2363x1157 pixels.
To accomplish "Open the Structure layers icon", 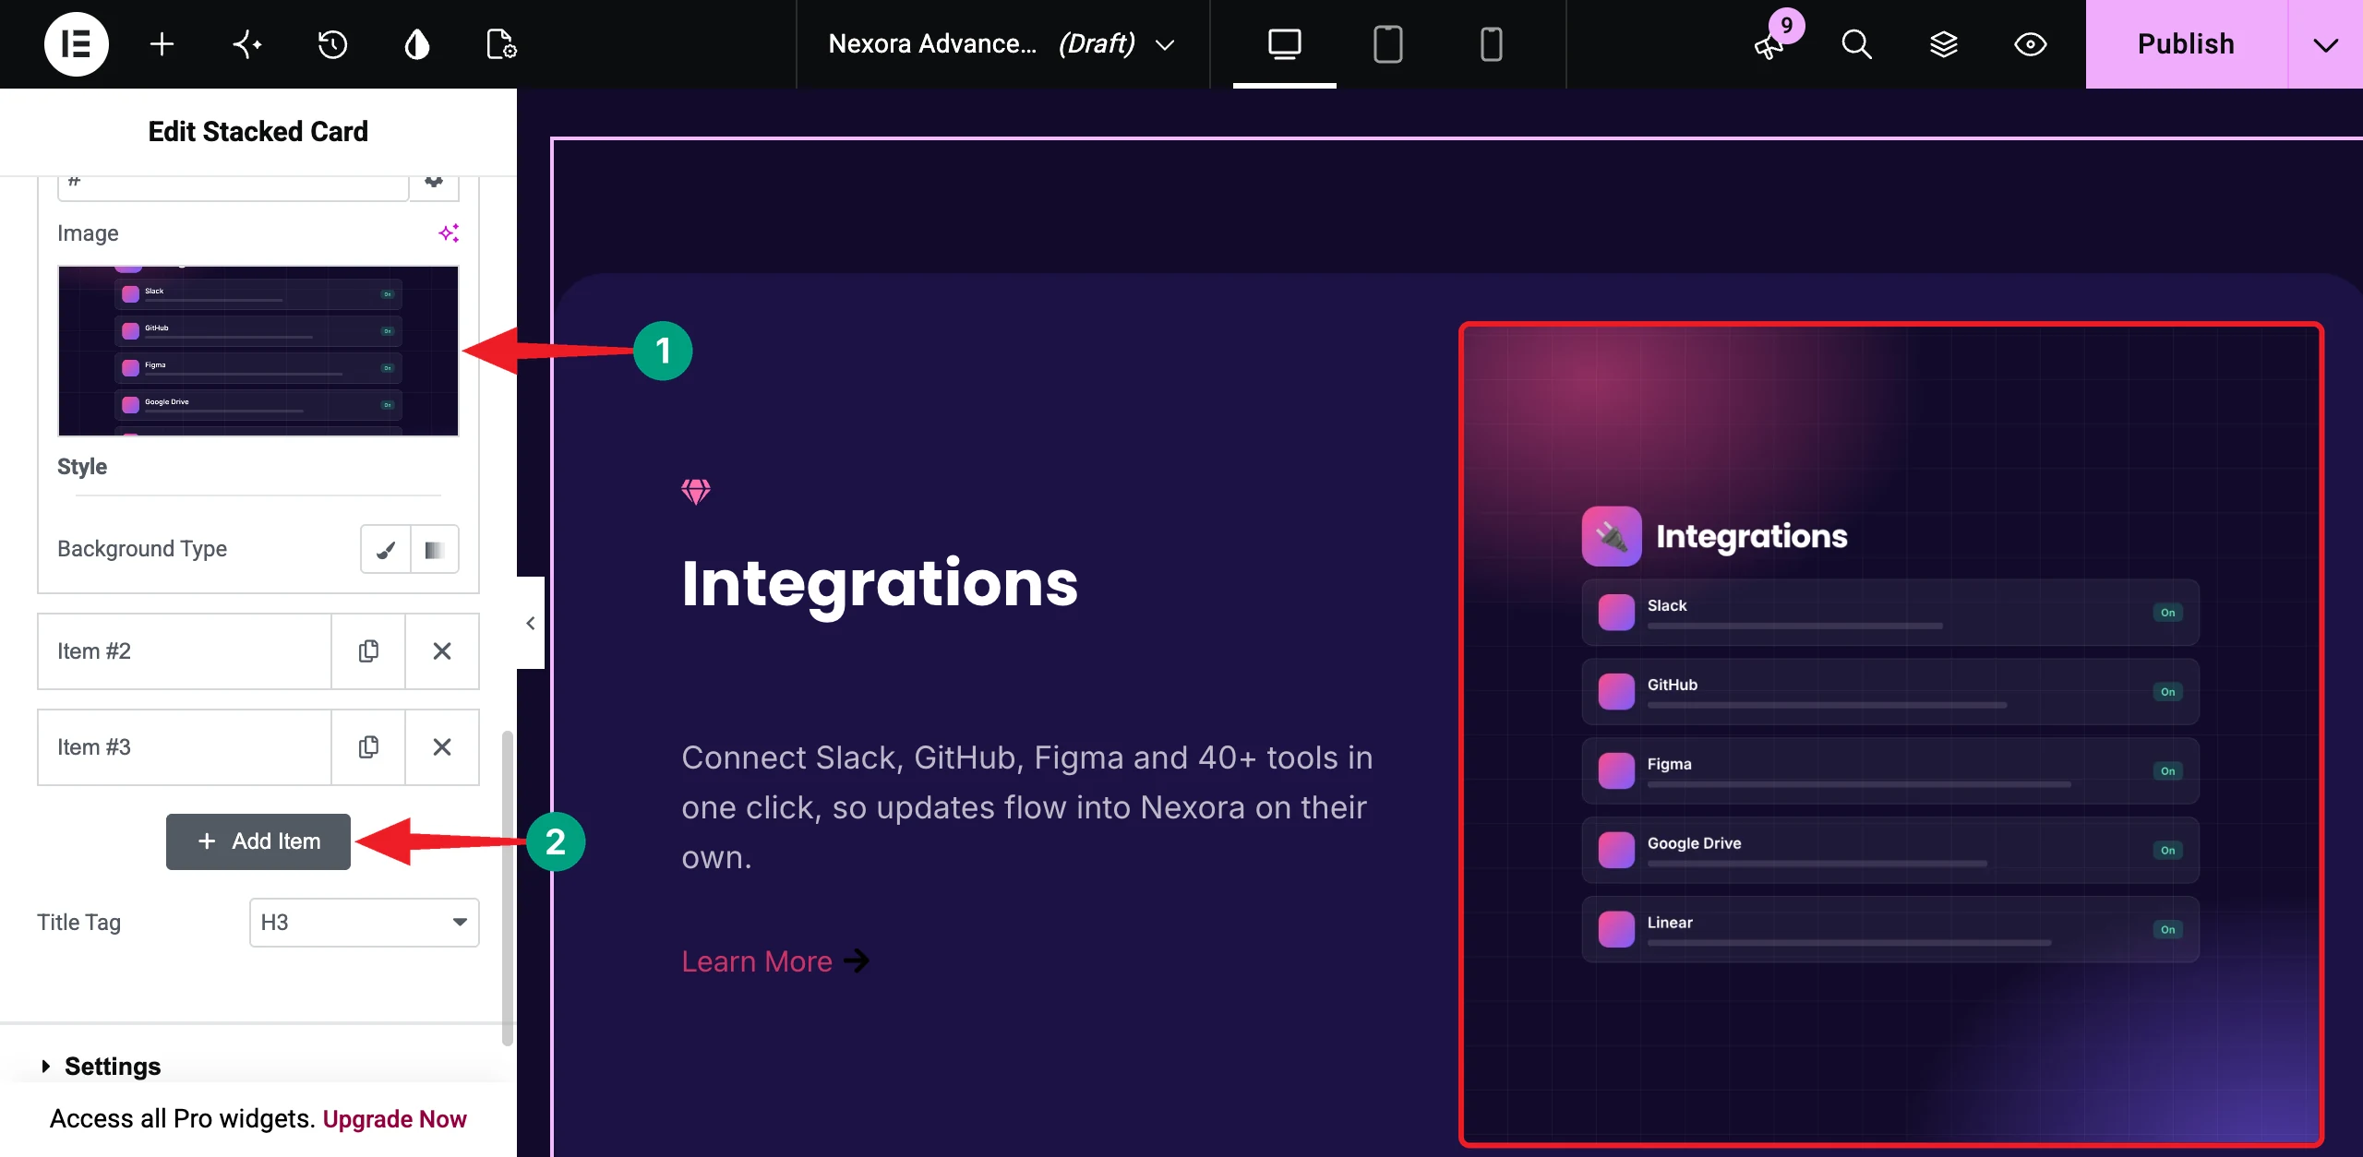I will [x=1943, y=44].
